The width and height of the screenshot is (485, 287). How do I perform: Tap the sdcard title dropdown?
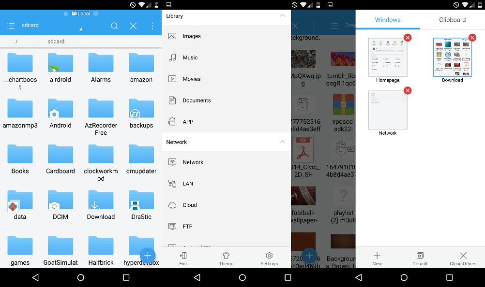[51, 26]
